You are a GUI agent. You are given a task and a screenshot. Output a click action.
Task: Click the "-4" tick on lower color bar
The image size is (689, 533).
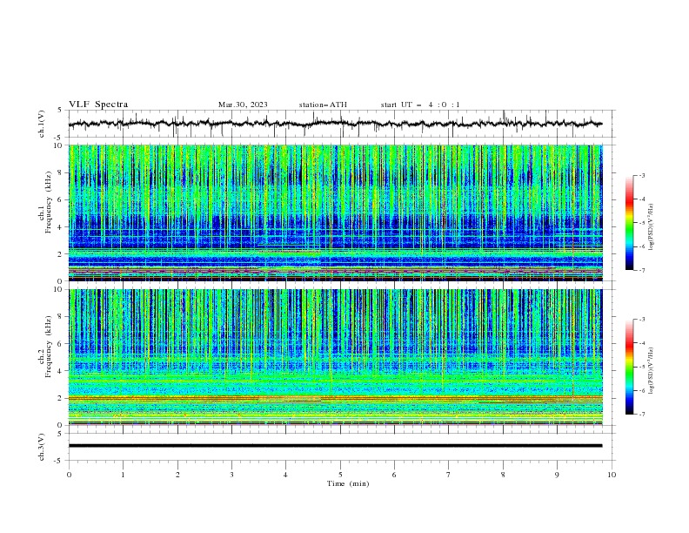[x=641, y=343]
